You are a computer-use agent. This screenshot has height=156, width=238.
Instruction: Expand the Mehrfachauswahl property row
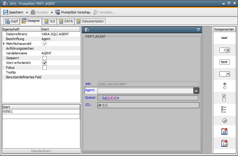click(x=4, y=44)
